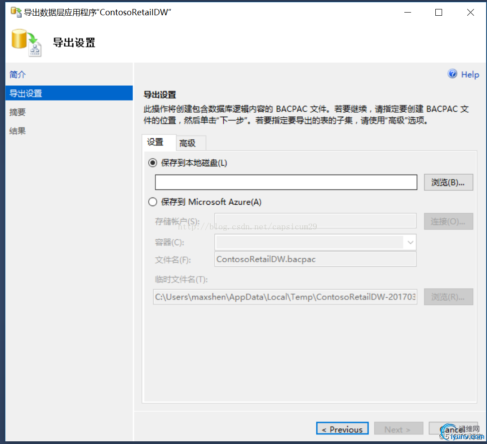Switch to the 设置 tab

click(159, 142)
